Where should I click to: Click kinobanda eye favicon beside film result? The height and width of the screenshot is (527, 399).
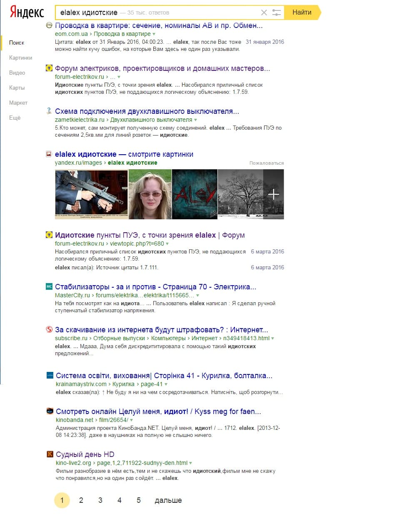pyautogui.click(x=50, y=411)
